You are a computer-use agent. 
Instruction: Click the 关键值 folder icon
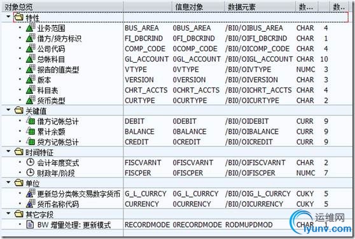[19, 110]
